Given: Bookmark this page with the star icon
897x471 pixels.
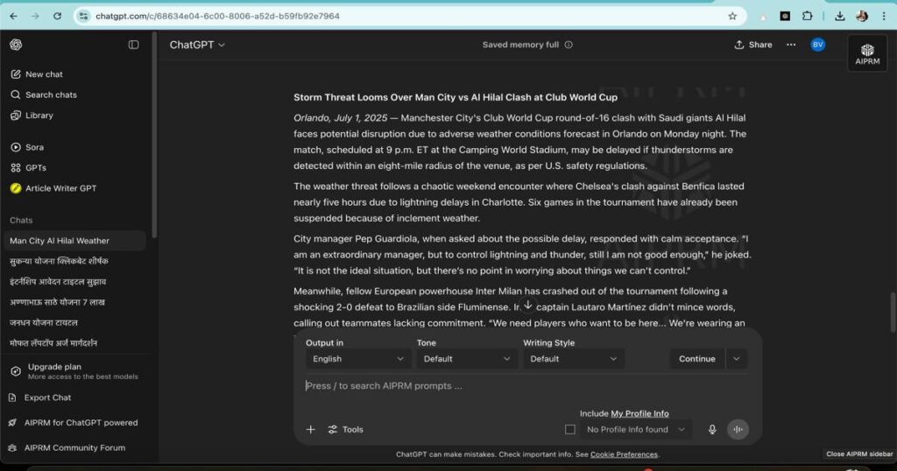Looking at the screenshot, I should (x=732, y=16).
